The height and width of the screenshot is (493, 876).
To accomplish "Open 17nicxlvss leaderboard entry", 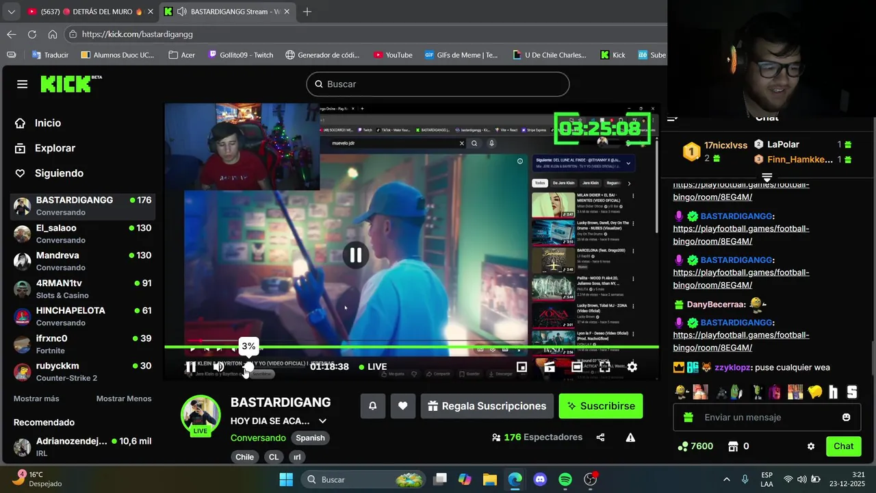I will 716,151.
